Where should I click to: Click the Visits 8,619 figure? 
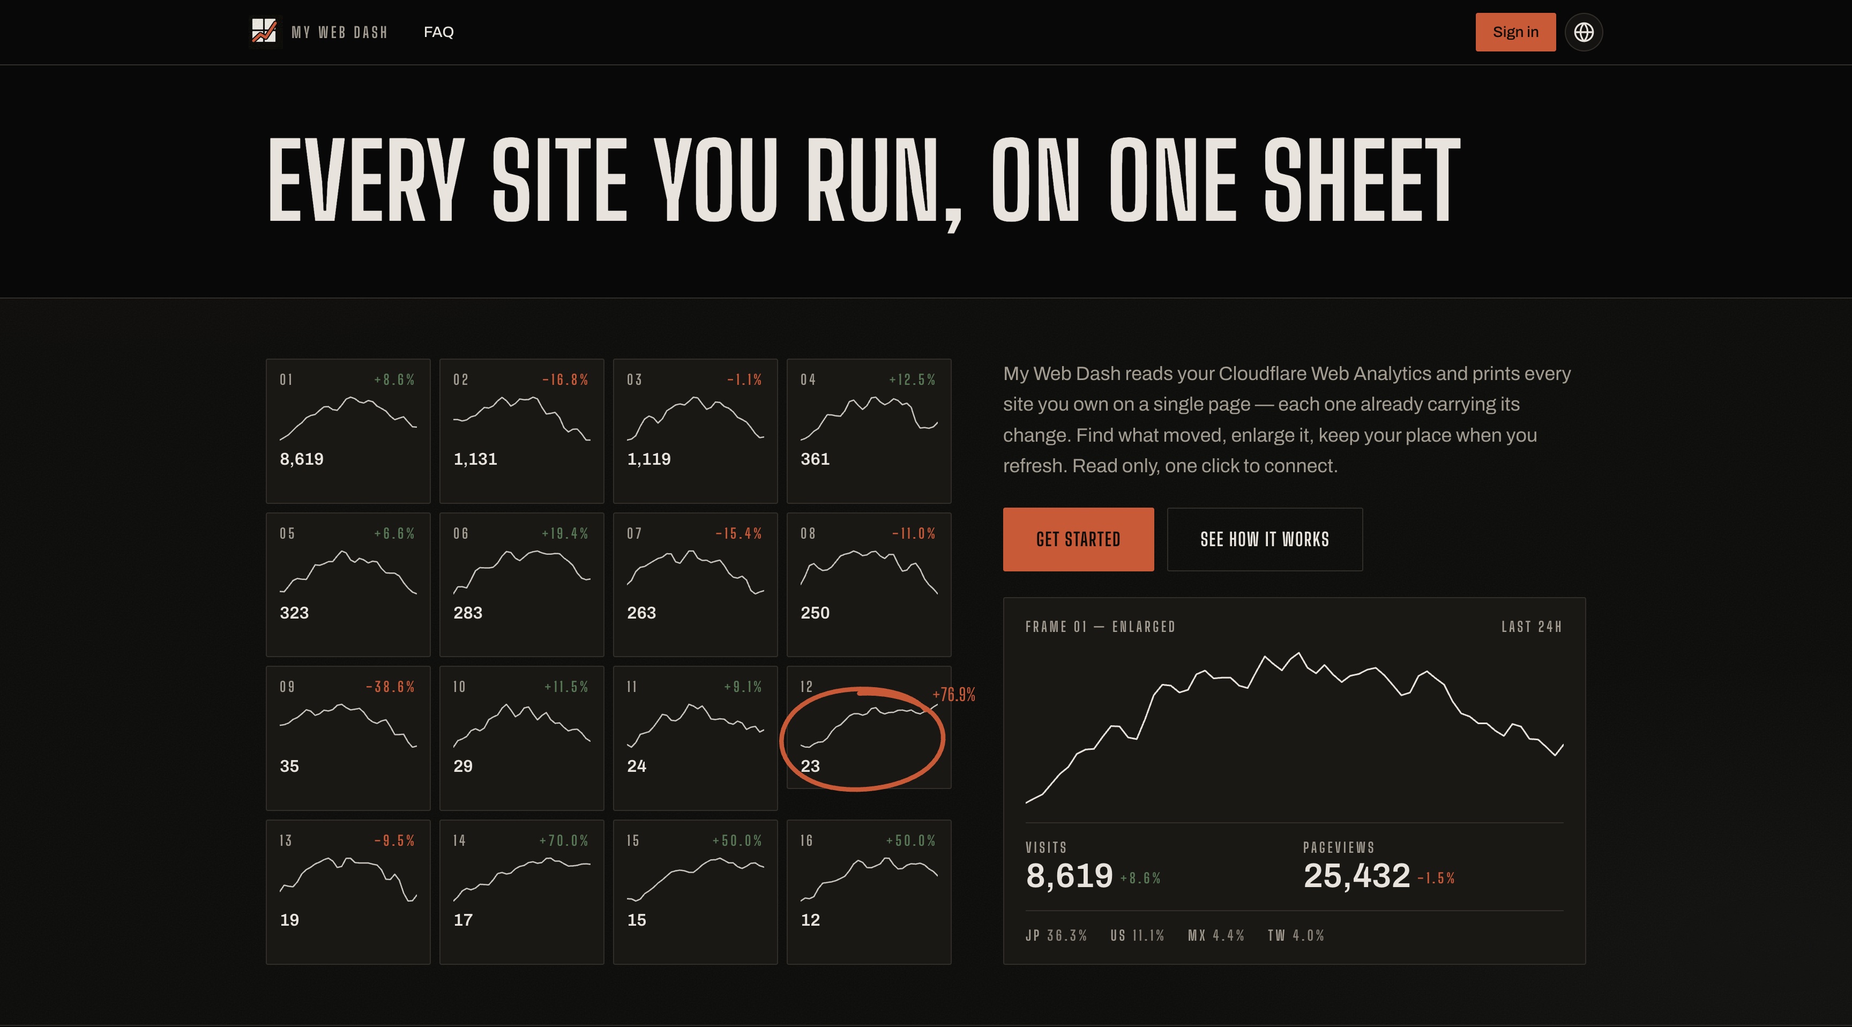1069,876
